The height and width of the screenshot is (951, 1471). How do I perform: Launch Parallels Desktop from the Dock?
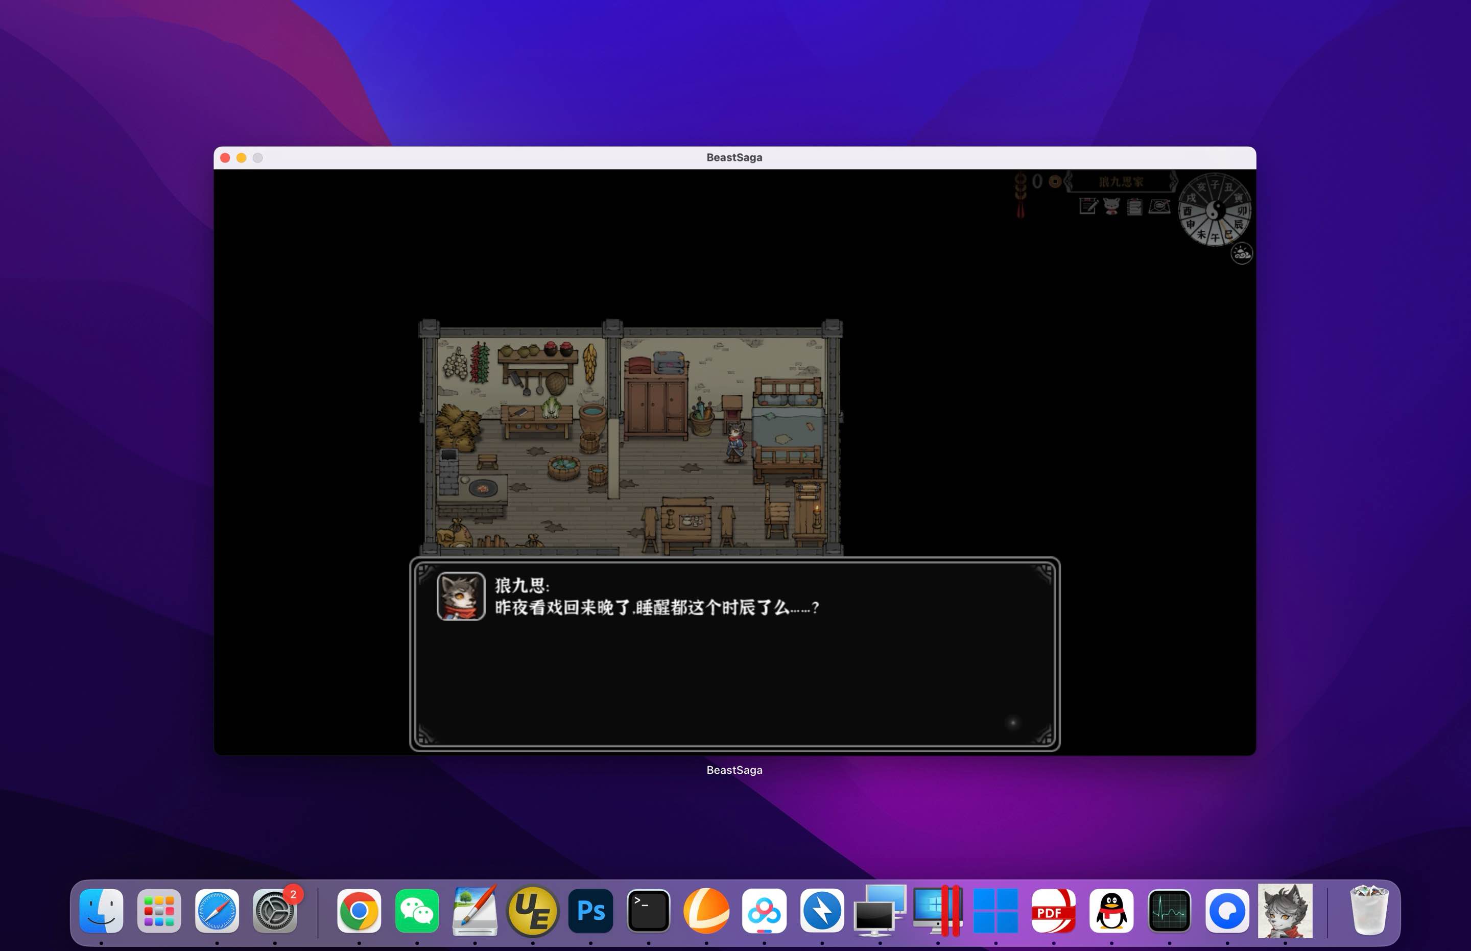pos(937,911)
